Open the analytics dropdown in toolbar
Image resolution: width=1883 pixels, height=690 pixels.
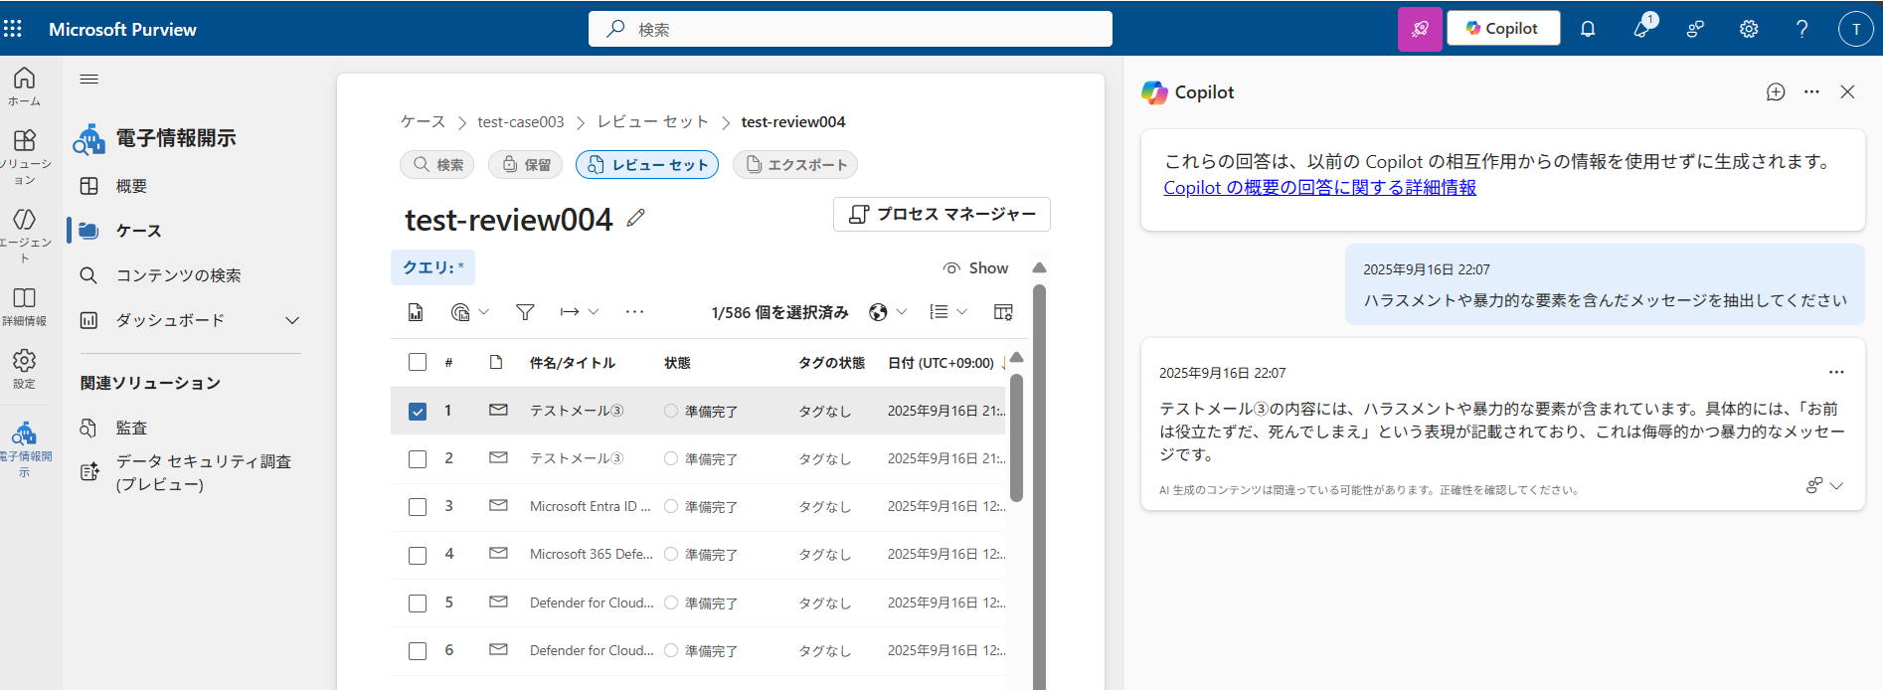470,312
